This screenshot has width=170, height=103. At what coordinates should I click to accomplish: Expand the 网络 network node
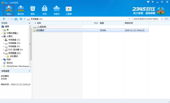click(2, 60)
